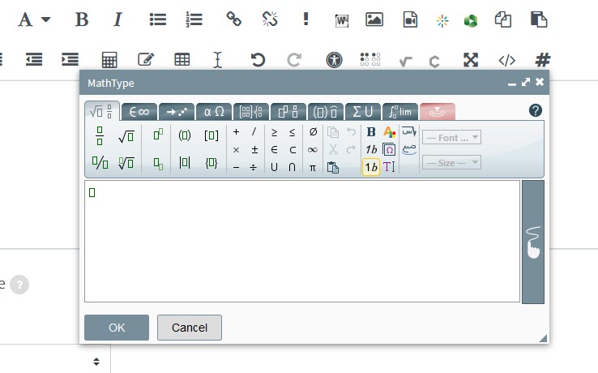Image resolution: width=598 pixels, height=373 pixels.
Task: Select the fractions and roots tab
Action: tap(102, 111)
